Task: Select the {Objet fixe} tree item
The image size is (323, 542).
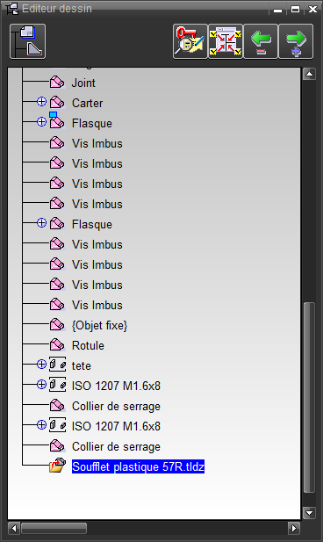Action: click(x=99, y=325)
